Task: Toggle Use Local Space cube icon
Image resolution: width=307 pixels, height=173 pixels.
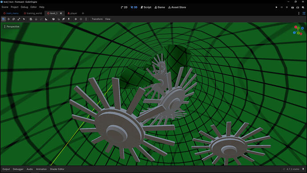Action: click(53, 19)
